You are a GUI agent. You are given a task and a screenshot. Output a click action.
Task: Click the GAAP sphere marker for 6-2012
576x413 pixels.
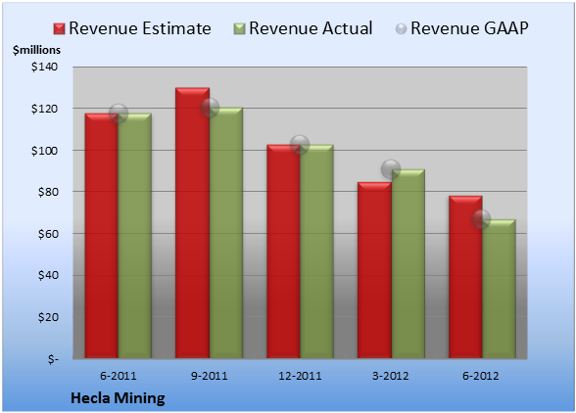coord(481,219)
